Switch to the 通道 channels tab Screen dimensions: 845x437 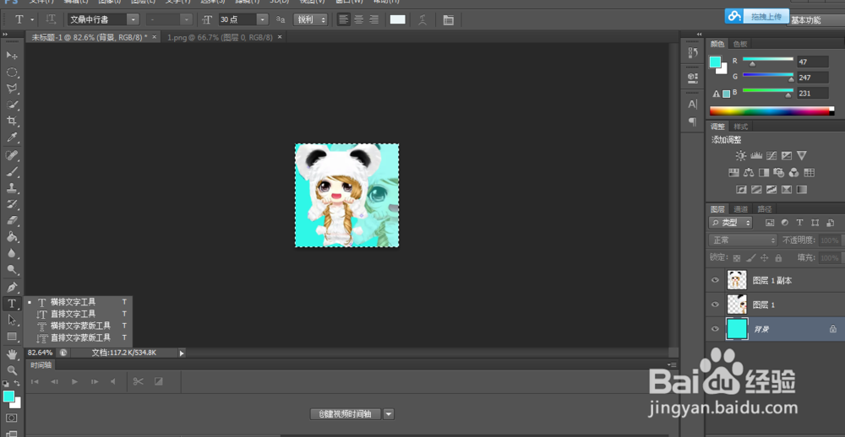(x=741, y=209)
